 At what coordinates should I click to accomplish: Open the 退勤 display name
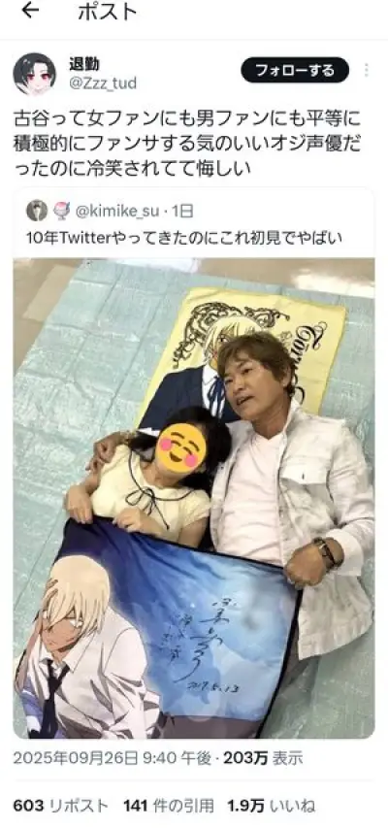tap(84, 64)
